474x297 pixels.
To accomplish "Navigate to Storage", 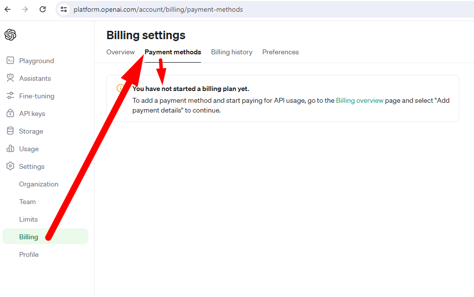I will 31,131.
